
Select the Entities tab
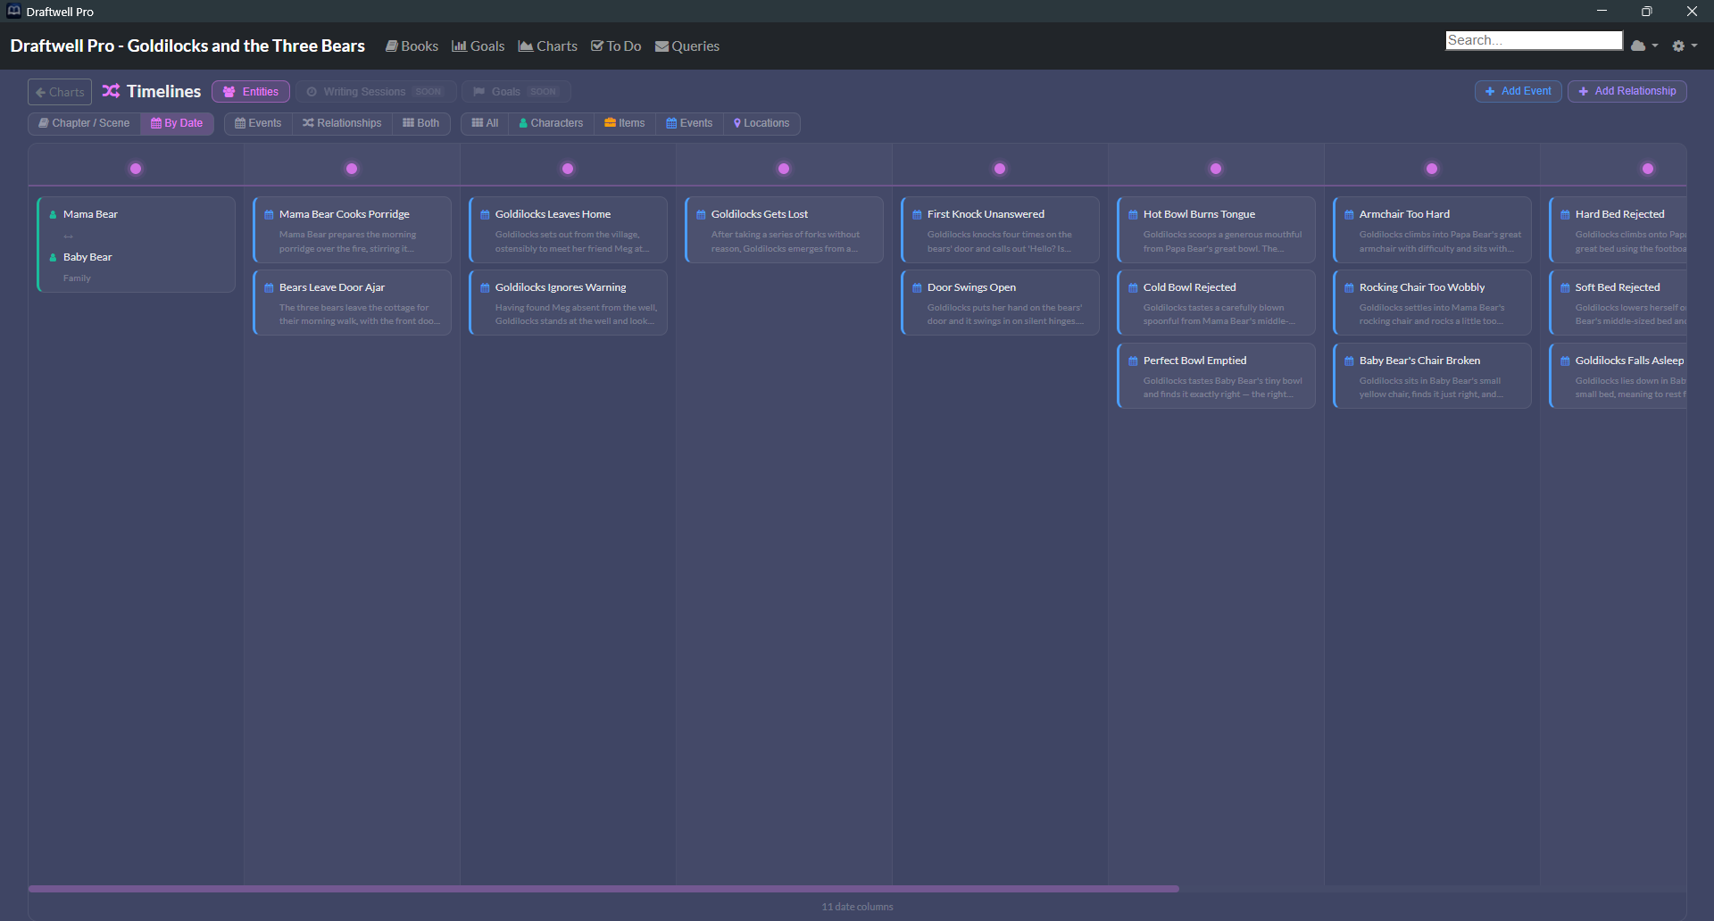click(x=251, y=92)
